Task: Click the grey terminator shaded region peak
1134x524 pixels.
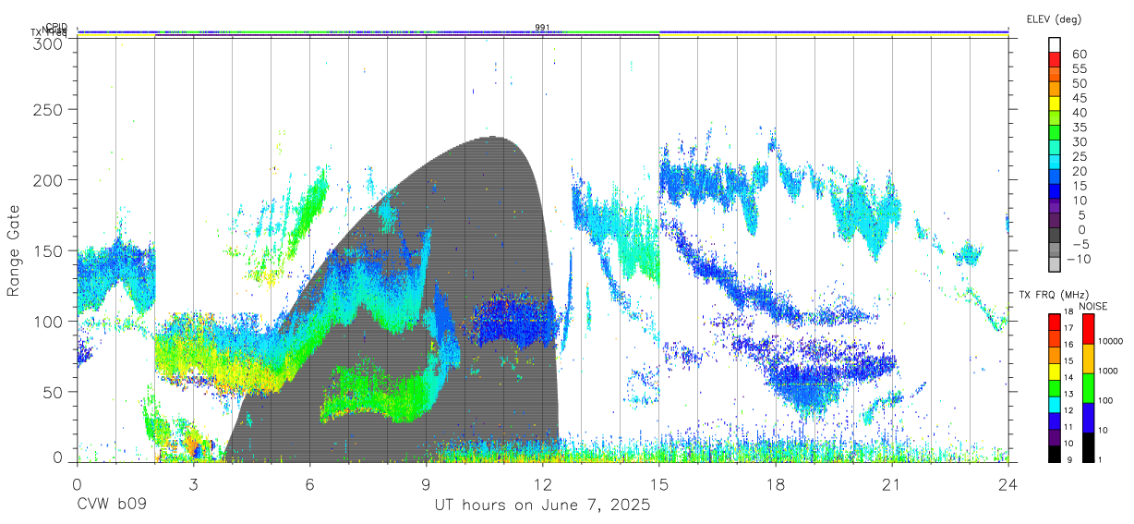Action: [x=494, y=139]
